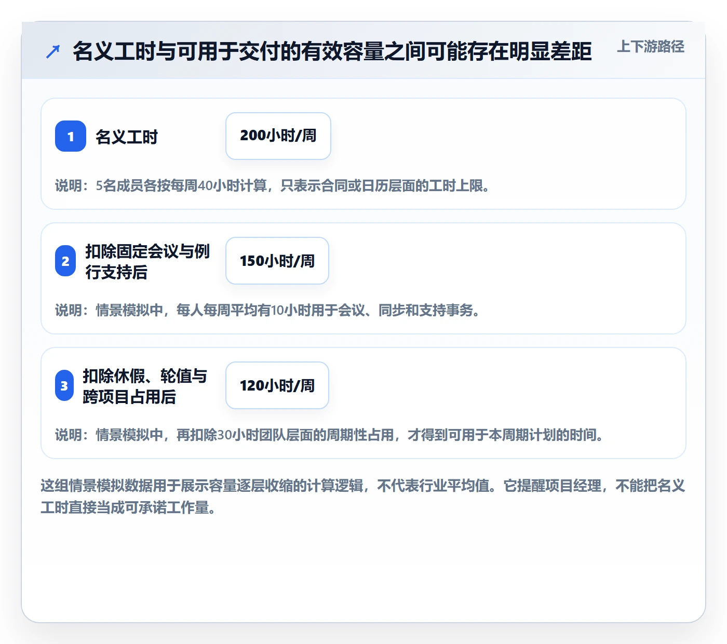
Task: Click the main title starting with 名义工时与可用于交付
Action: [332, 51]
